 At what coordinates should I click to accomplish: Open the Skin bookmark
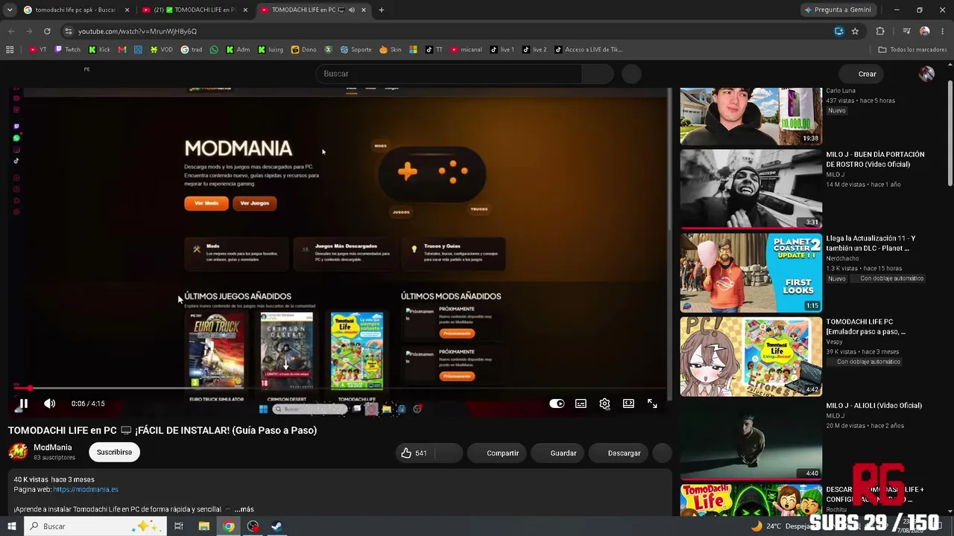coord(391,50)
